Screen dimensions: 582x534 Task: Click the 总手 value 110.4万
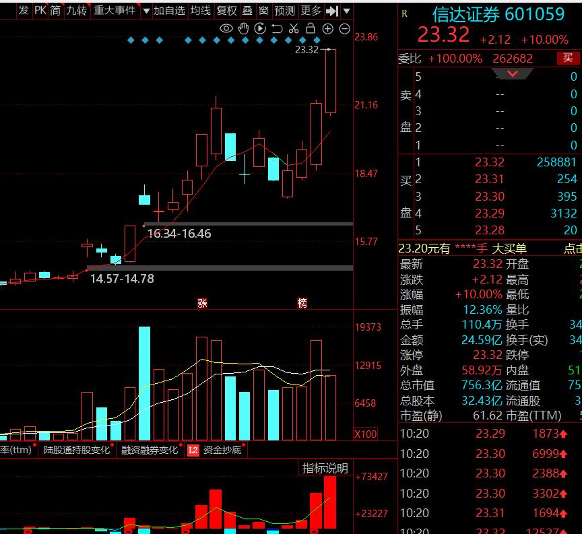point(482,325)
